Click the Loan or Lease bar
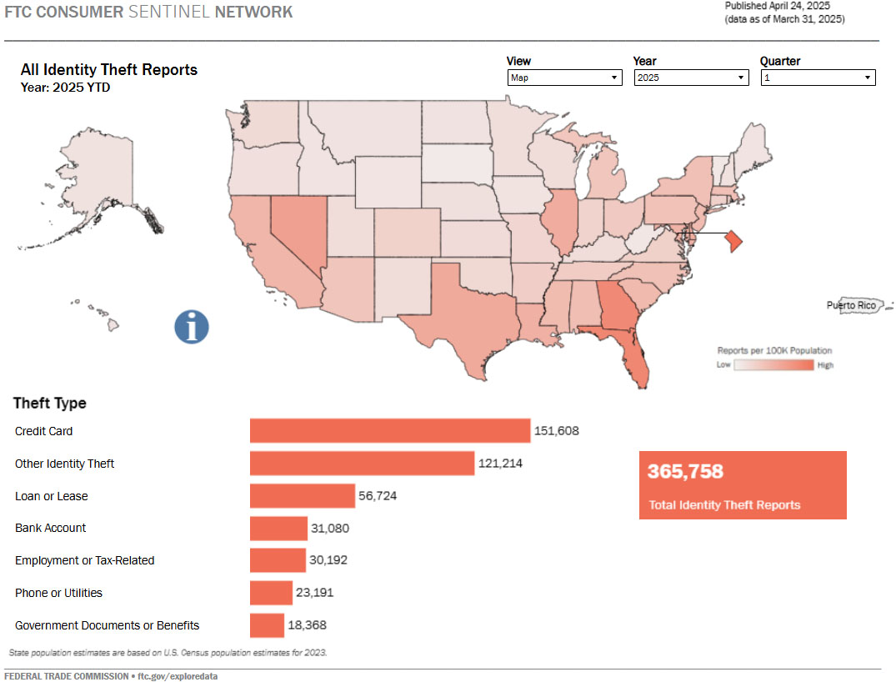896x682 pixels. (x=300, y=496)
